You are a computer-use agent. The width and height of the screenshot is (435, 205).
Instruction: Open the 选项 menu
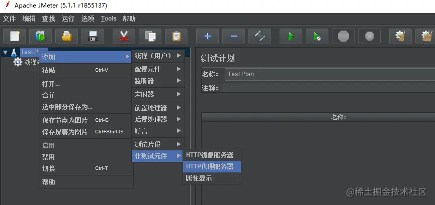[x=88, y=19]
